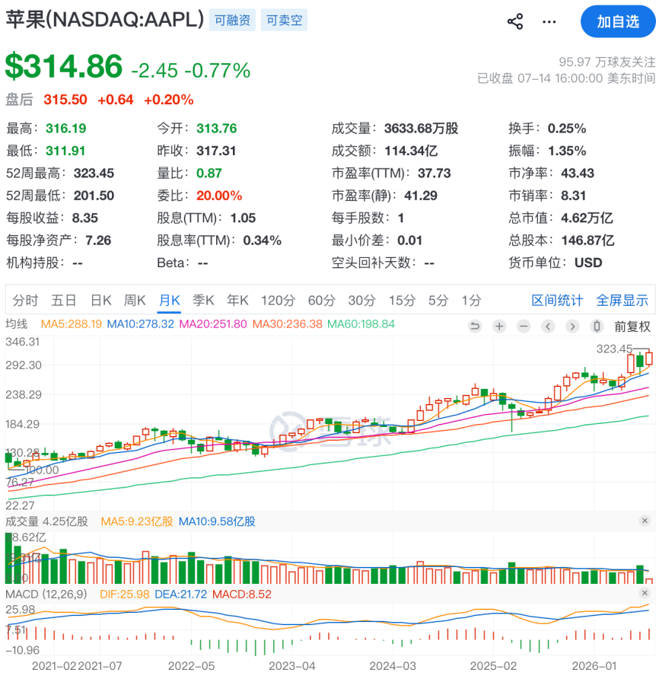
Task: Click 95.97 万球友关注 follower count
Action: tap(607, 62)
